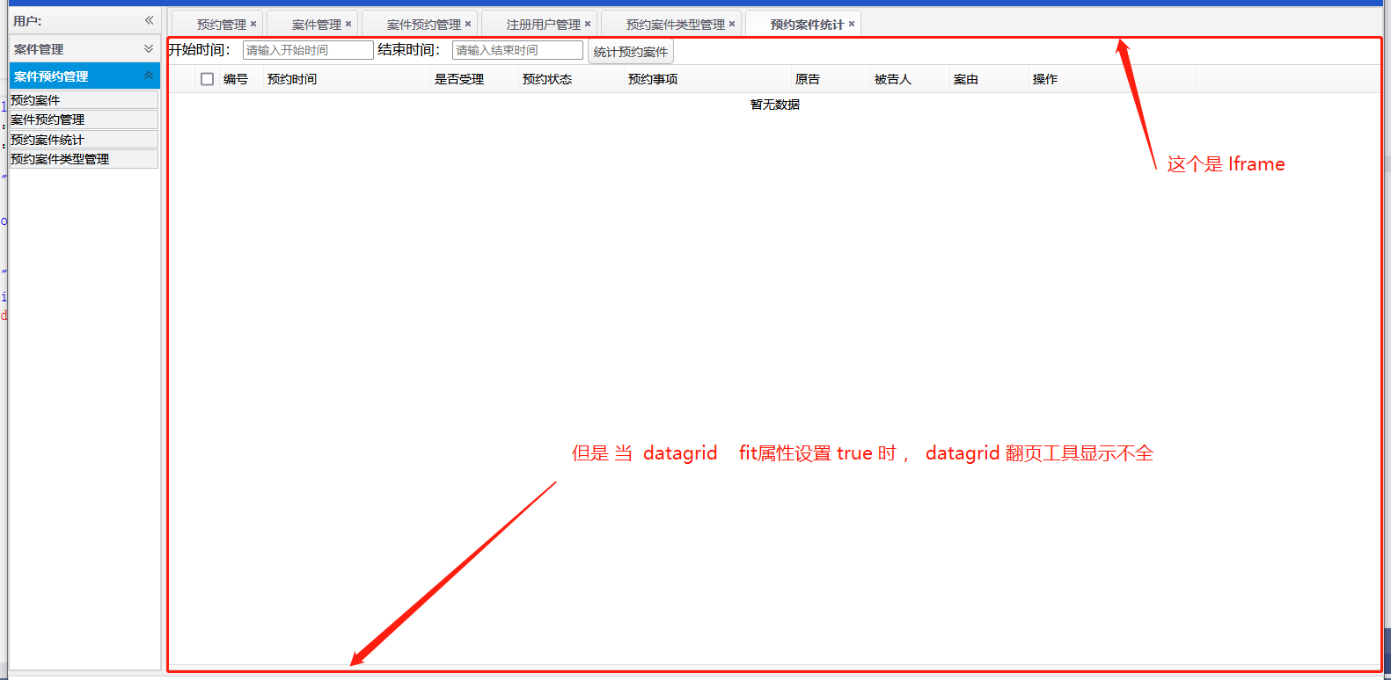Screen dimensions: 1391x680
Task: Close the 预约管理 tab
Action: click(x=253, y=24)
